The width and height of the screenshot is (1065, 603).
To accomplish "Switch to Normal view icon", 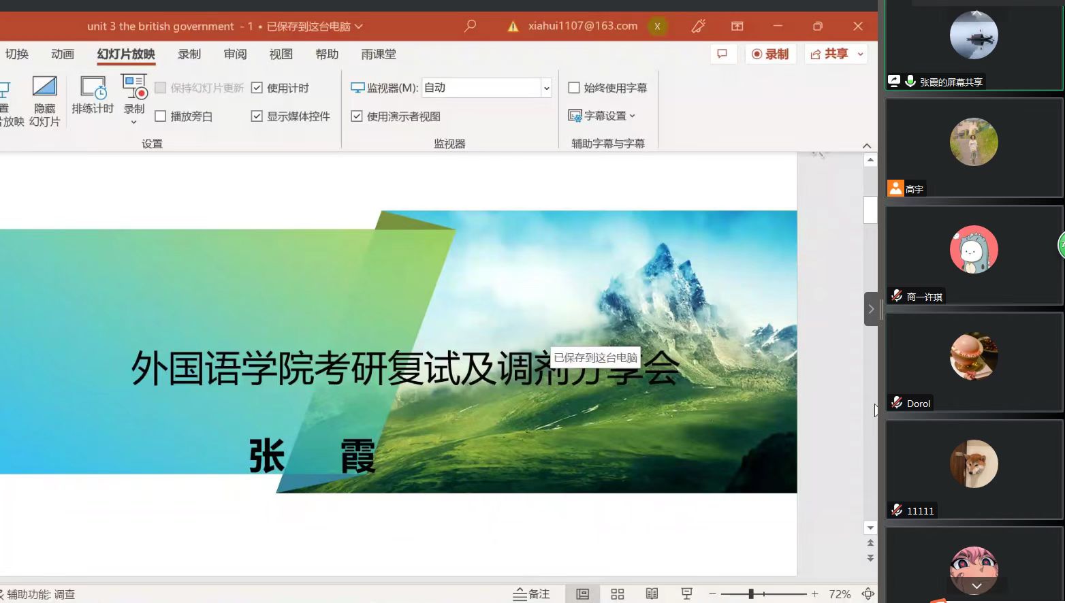I will (x=582, y=594).
